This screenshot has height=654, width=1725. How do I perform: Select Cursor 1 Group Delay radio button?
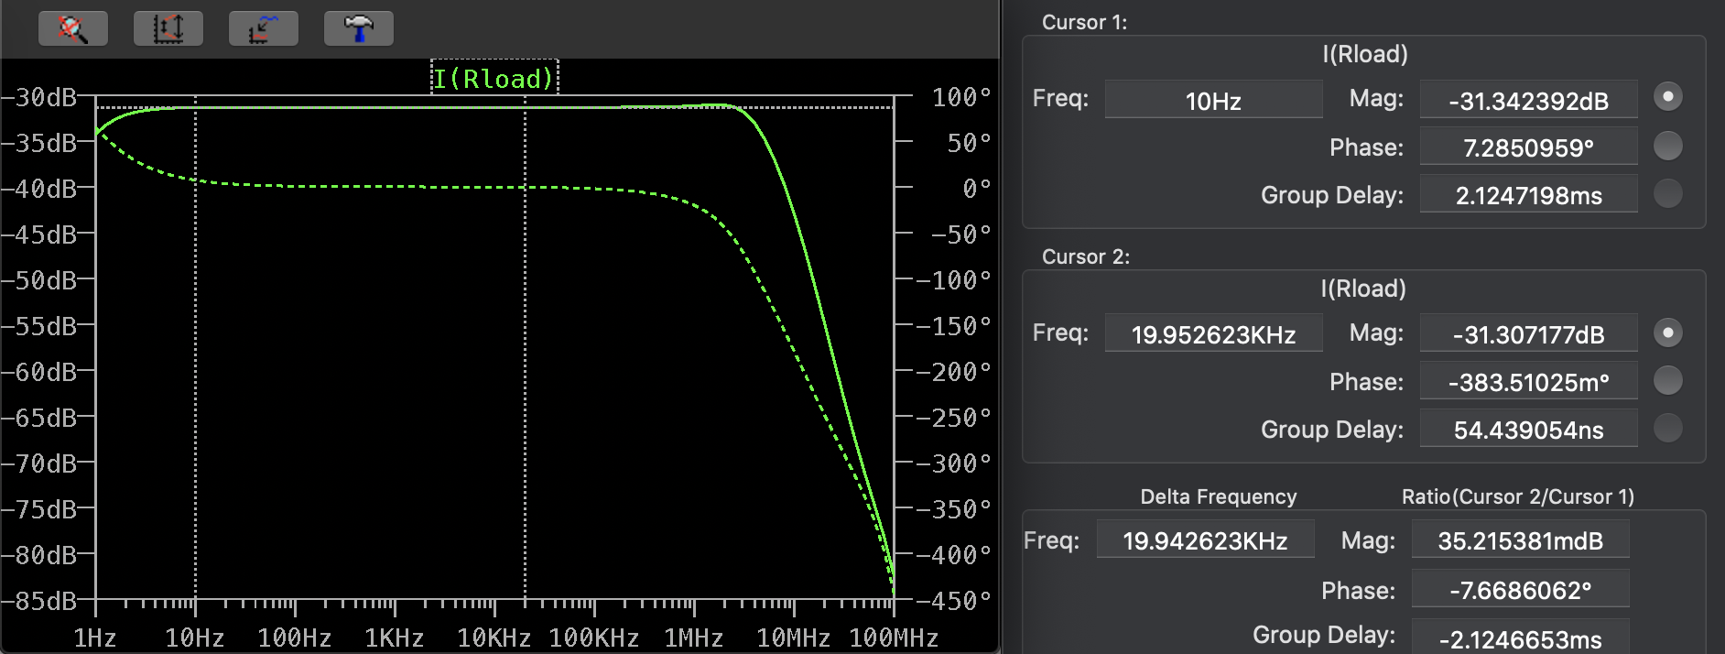[1668, 193]
